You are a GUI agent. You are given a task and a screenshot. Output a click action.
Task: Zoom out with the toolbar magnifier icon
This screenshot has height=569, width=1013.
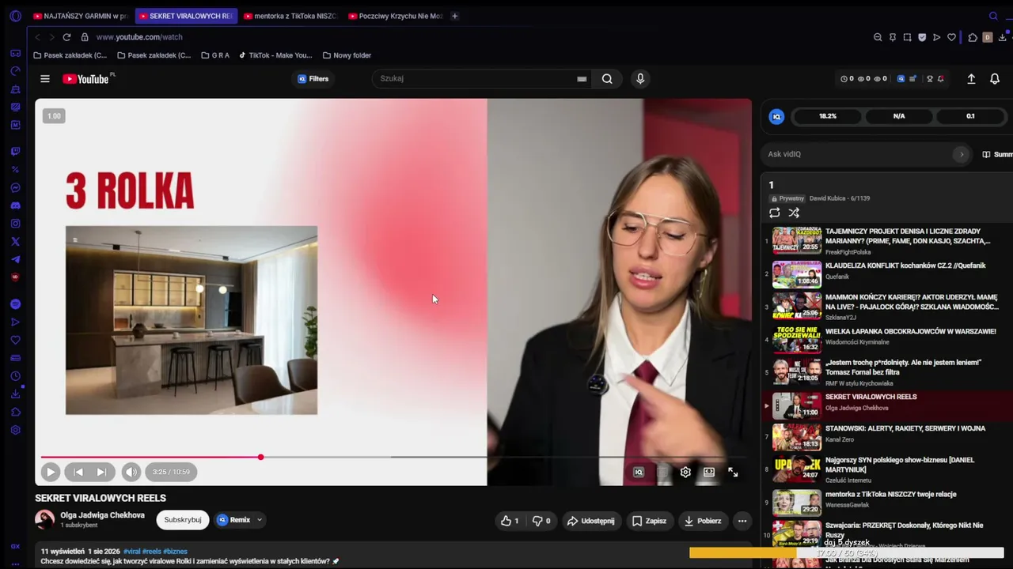[x=878, y=37]
